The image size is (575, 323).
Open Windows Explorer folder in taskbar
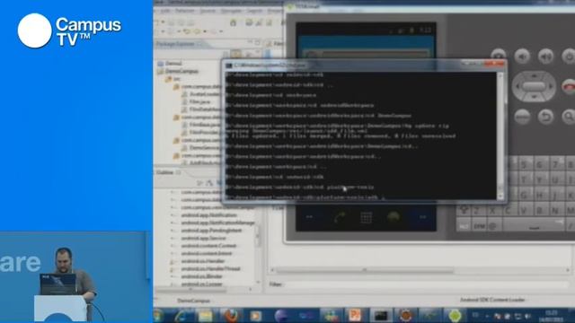click(x=206, y=316)
